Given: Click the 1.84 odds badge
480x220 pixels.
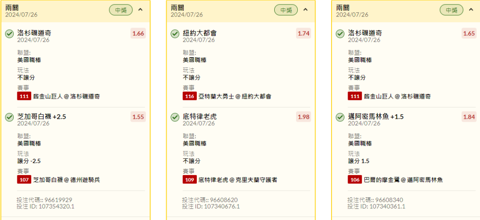Looking at the screenshot, I should pyautogui.click(x=469, y=116).
